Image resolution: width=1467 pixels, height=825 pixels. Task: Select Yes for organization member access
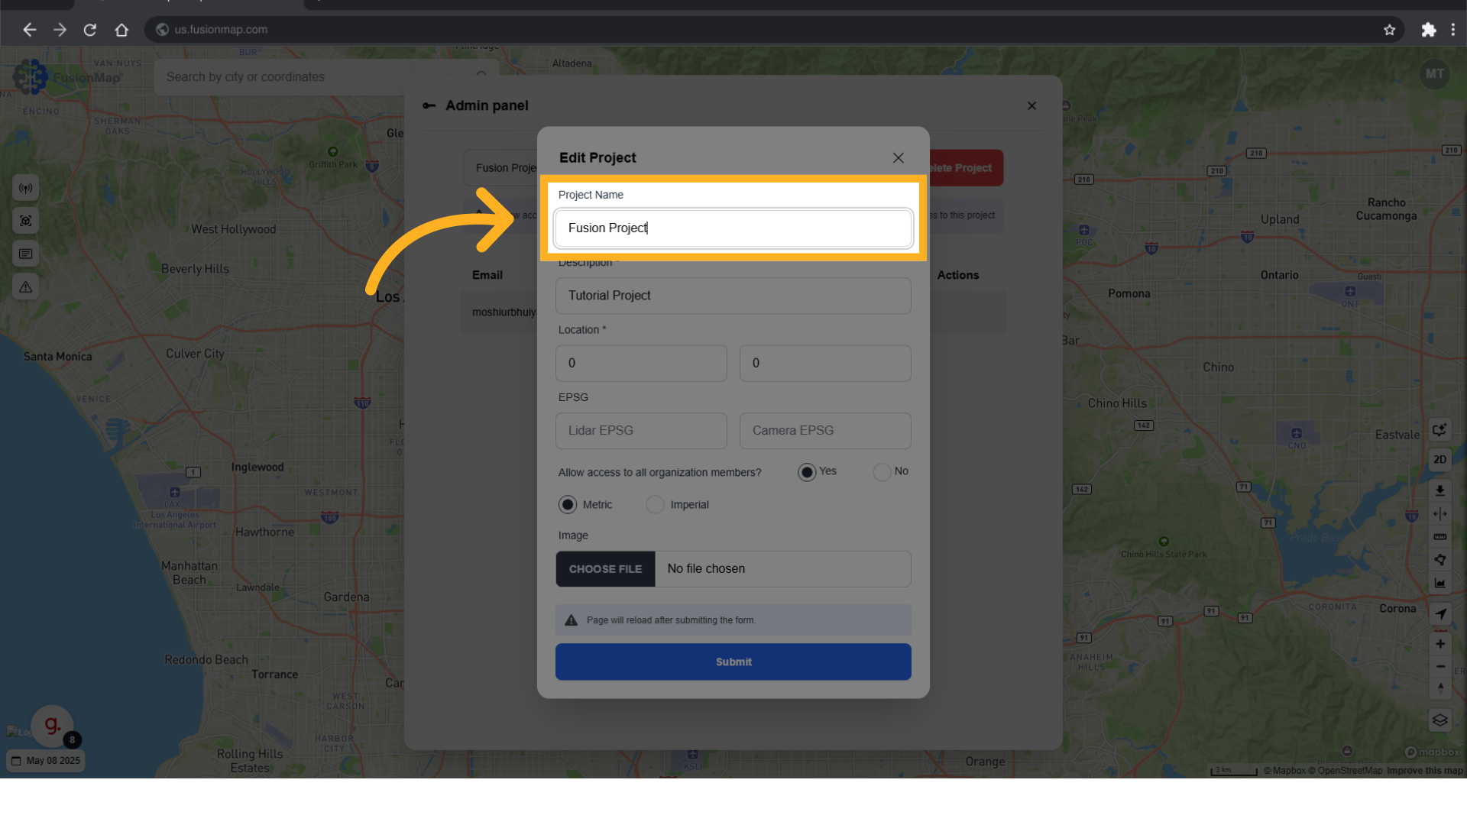coord(806,472)
